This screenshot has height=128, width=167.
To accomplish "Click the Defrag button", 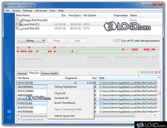I will (x=30, y=41).
